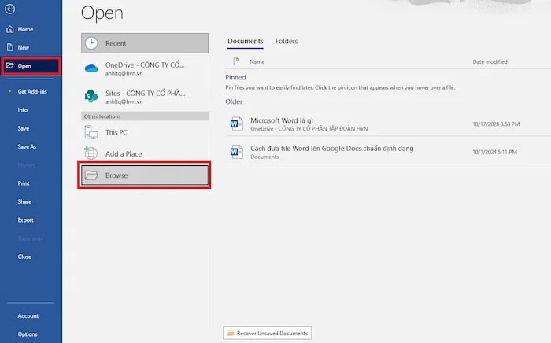Viewport: 551px width, 343px height.
Task: Click the Other locations label
Action: point(102,116)
